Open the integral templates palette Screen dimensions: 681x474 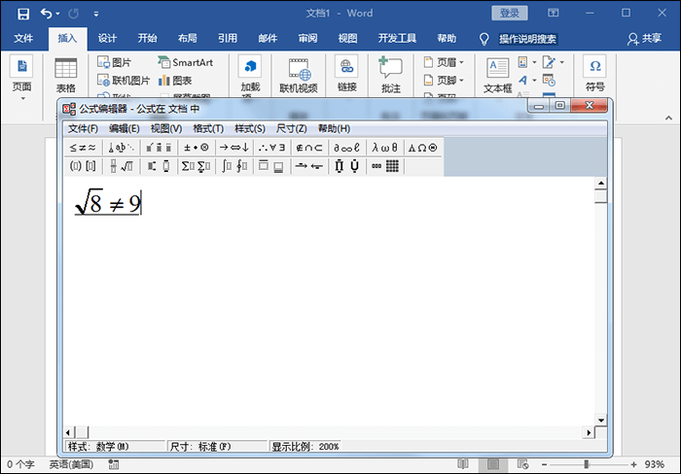click(x=231, y=166)
